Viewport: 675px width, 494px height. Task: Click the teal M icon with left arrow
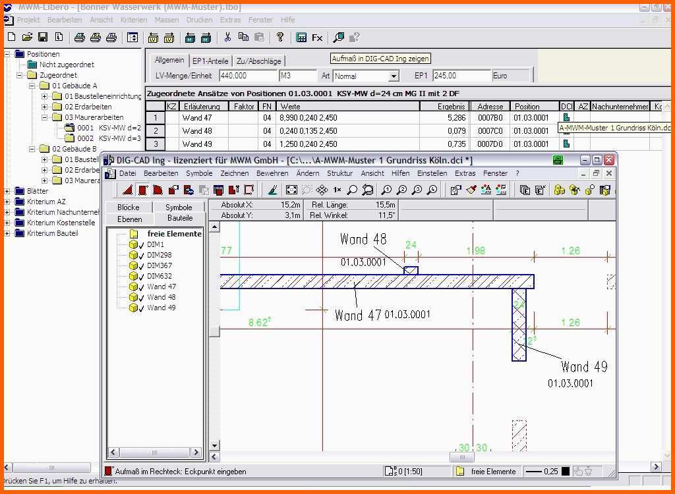[x=190, y=38]
